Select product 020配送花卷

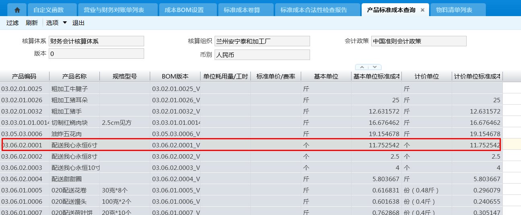click(x=69, y=190)
